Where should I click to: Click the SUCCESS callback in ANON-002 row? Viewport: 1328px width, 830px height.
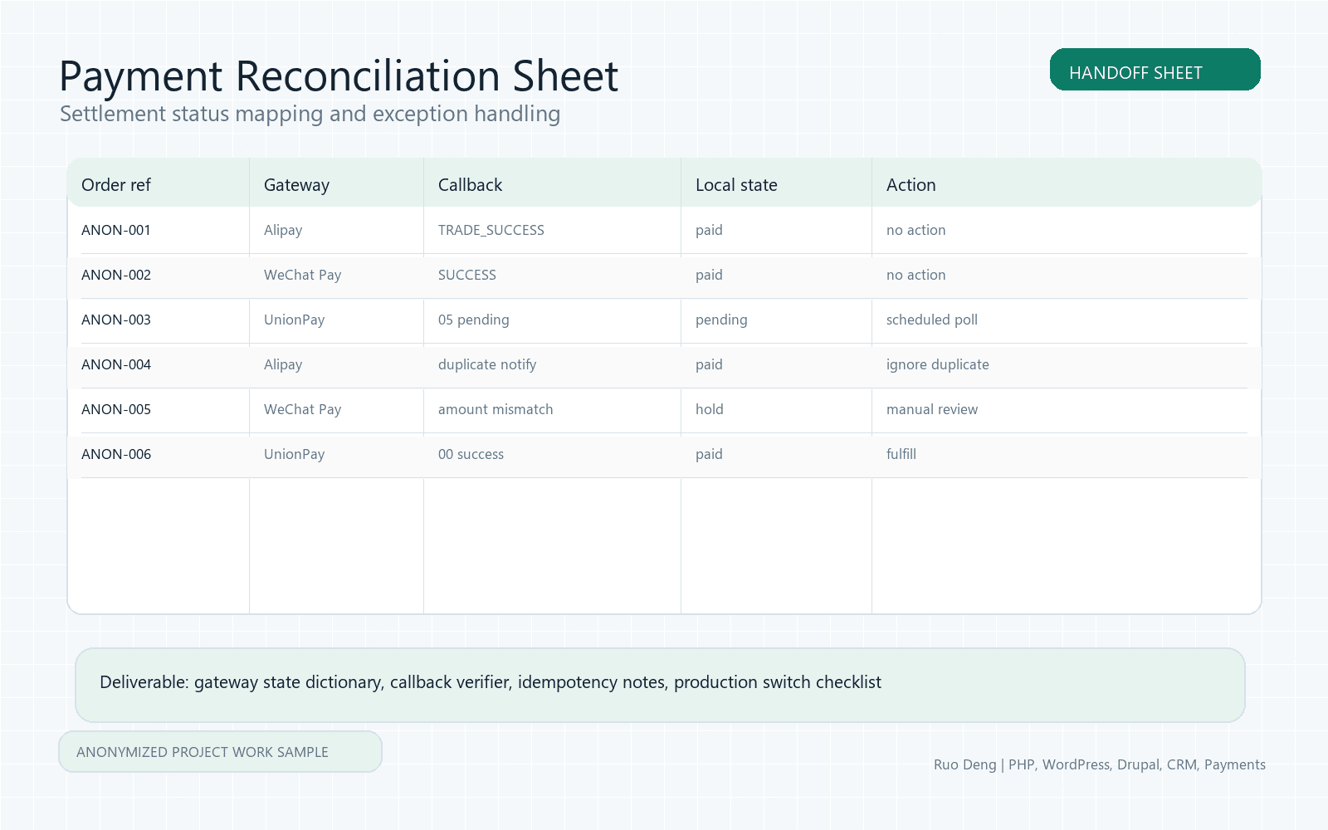click(467, 275)
